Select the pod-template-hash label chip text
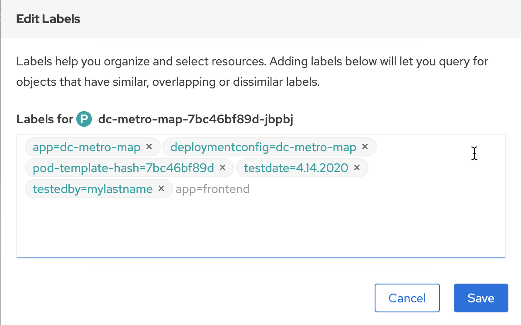 point(123,168)
